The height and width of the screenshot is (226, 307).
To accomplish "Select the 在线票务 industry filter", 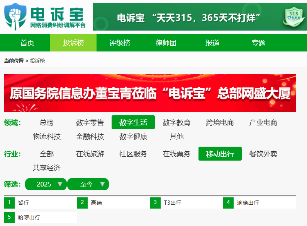I will [x=176, y=154].
